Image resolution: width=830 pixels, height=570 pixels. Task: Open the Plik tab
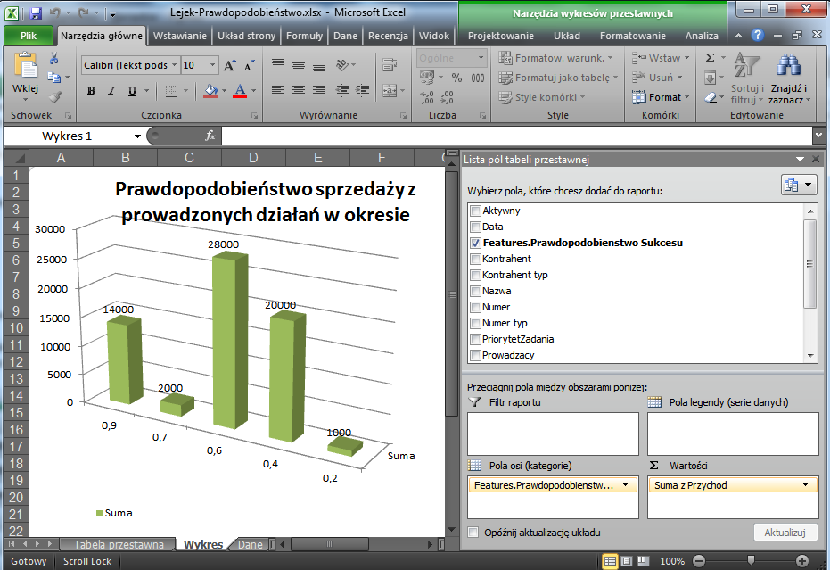(x=29, y=36)
